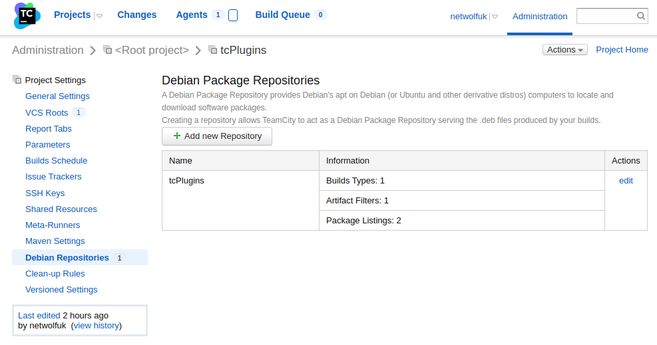This screenshot has width=657, height=345.
Task: Open Clean-up Rules settings
Action: coord(55,273)
